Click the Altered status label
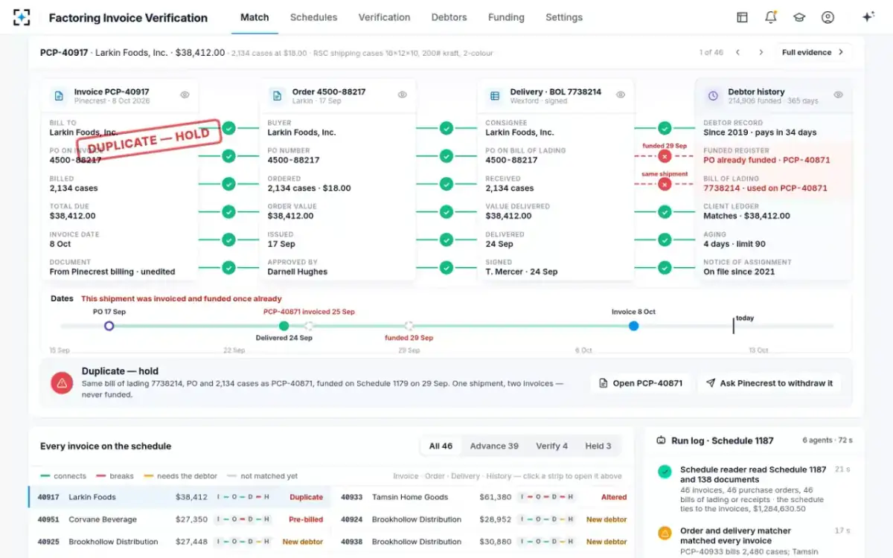 pyautogui.click(x=614, y=497)
